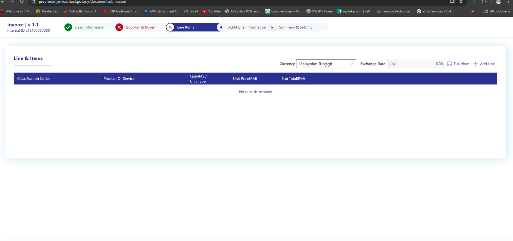
Task: Expand hidden bookmarks with double chevron
Action: [473, 11]
